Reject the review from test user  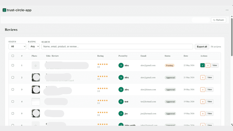(x=203, y=101)
